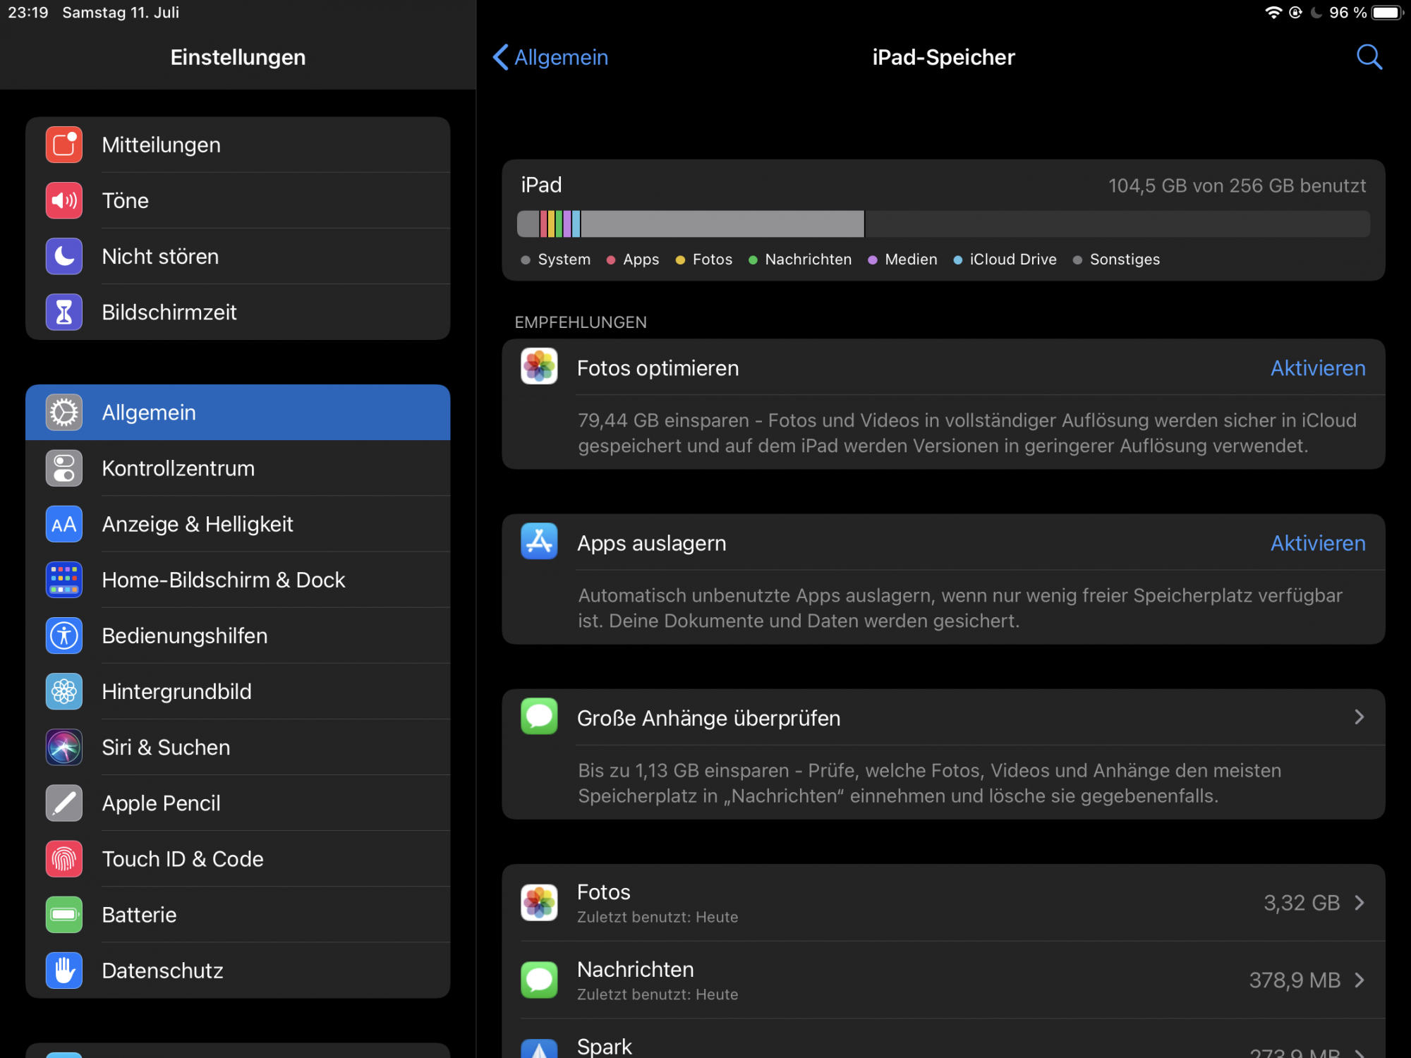Tap the iPad storage usage bar
This screenshot has height=1058, width=1411.
[x=943, y=224]
